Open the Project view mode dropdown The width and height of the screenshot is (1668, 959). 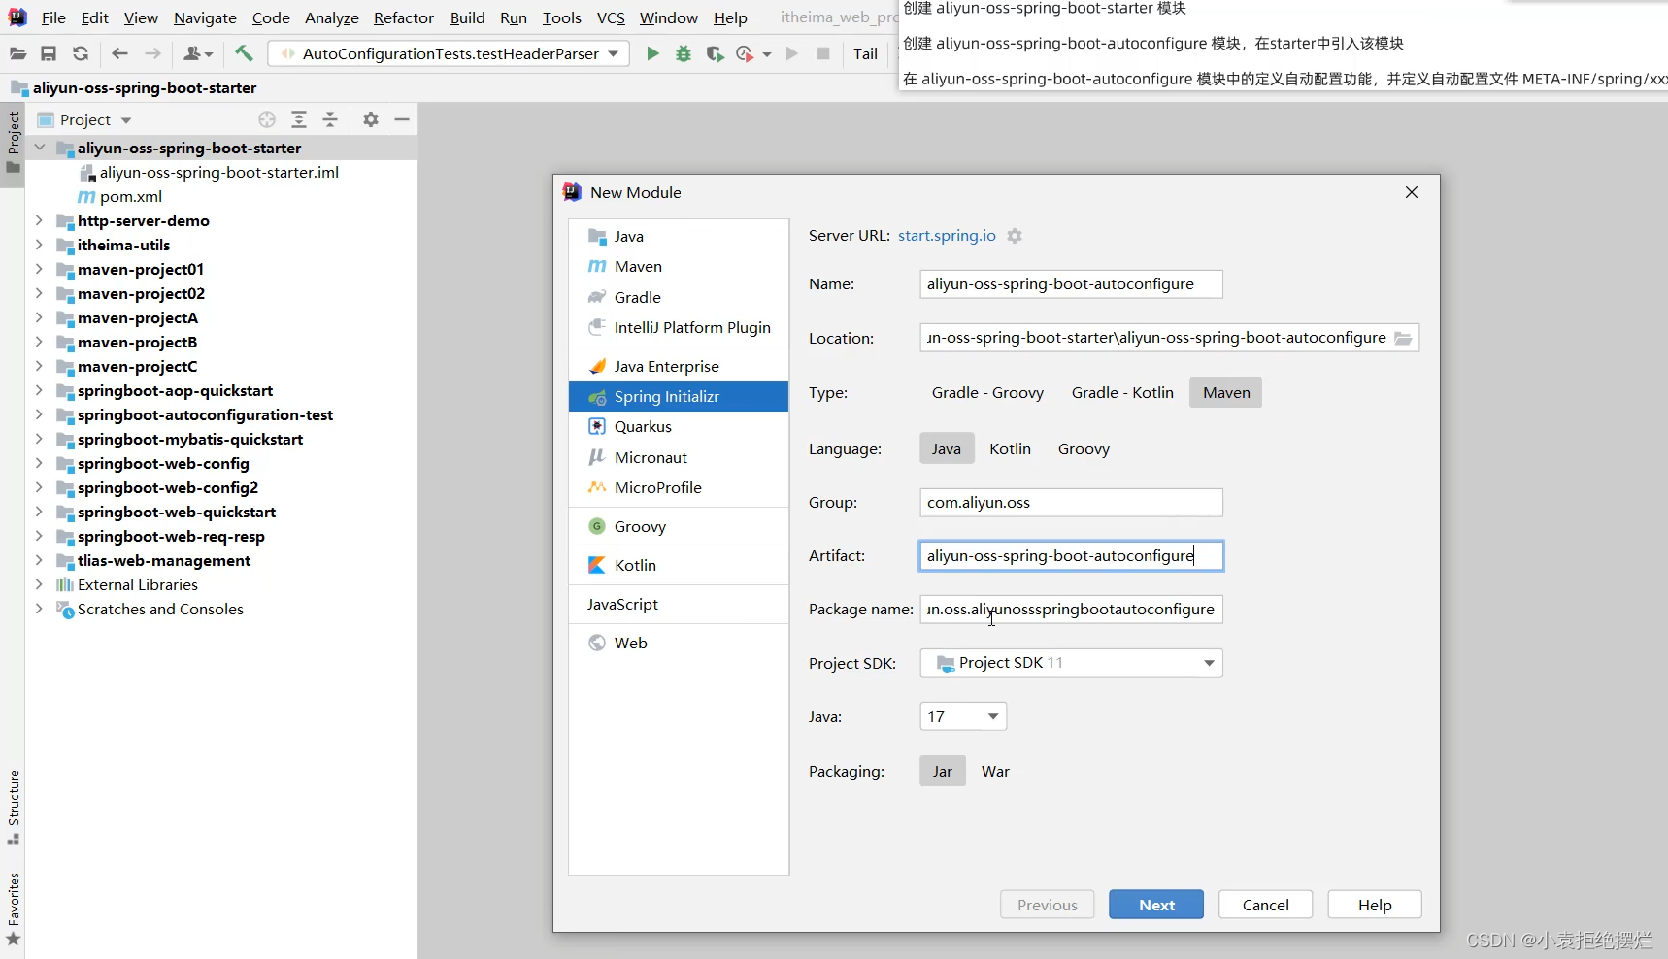(85, 119)
